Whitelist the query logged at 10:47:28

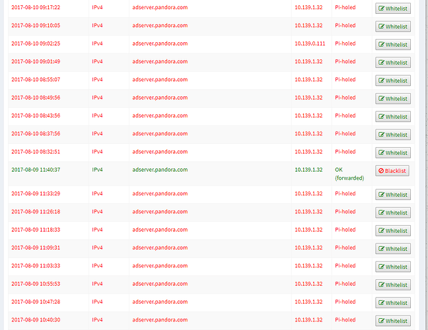point(393,303)
